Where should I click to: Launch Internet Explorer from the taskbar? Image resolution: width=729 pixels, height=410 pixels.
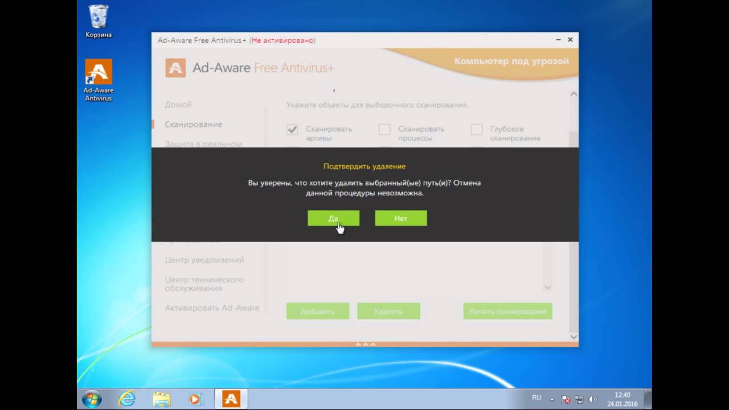point(126,399)
